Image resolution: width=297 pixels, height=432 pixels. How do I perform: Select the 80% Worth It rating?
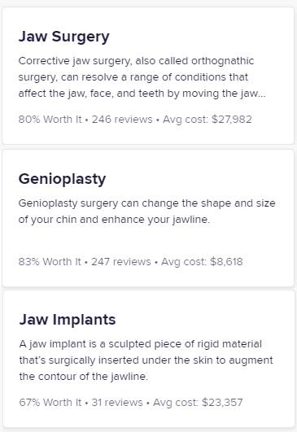[x=50, y=120]
